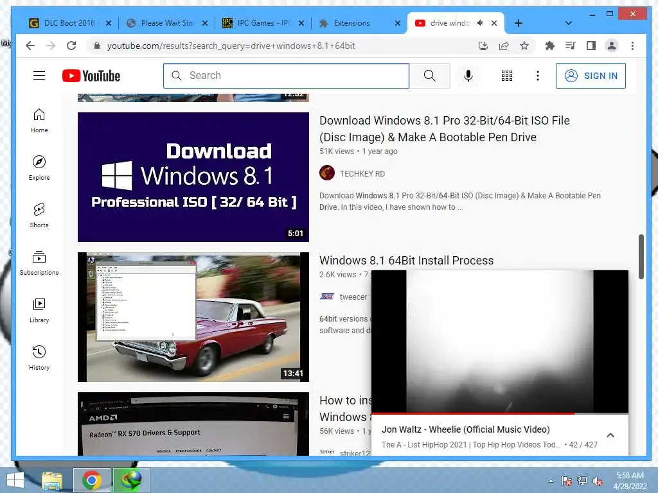Mute the tab via the speaker icon
The width and height of the screenshot is (658, 493).
pos(481,23)
